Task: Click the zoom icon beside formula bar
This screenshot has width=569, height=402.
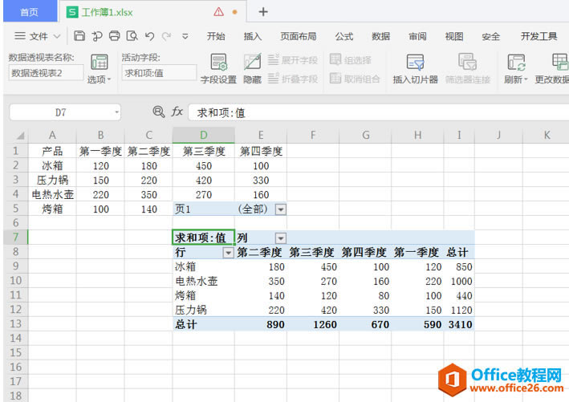Action: tap(159, 112)
